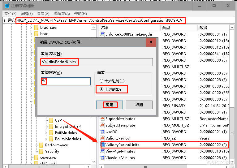Click value list vertical scrollbar thumb

pos(232,133)
